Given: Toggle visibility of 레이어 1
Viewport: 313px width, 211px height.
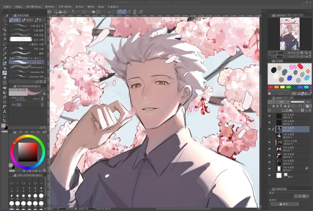Looking at the screenshot, I should click(x=269, y=168).
